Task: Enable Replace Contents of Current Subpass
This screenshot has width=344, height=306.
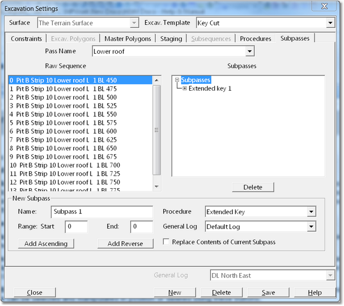Action: [x=166, y=242]
